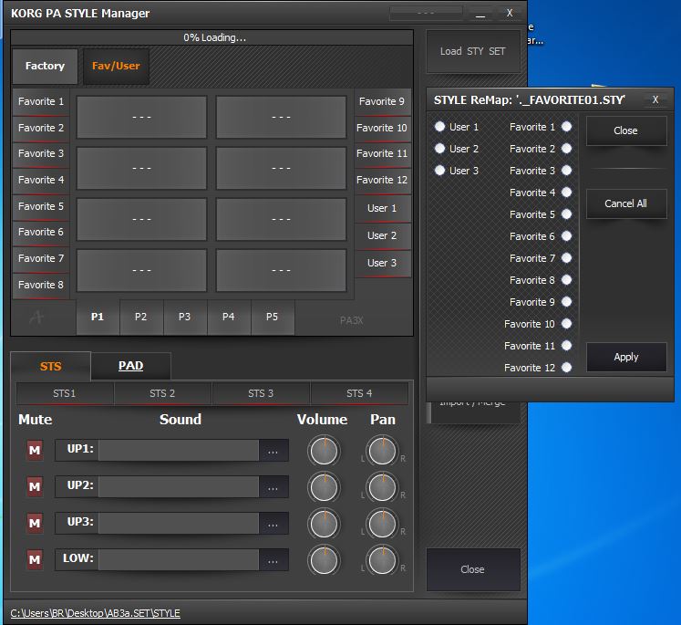Screen dimensions: 681x625
Task: Select Favorite 8 radio in ReMap
Action: [x=566, y=280]
